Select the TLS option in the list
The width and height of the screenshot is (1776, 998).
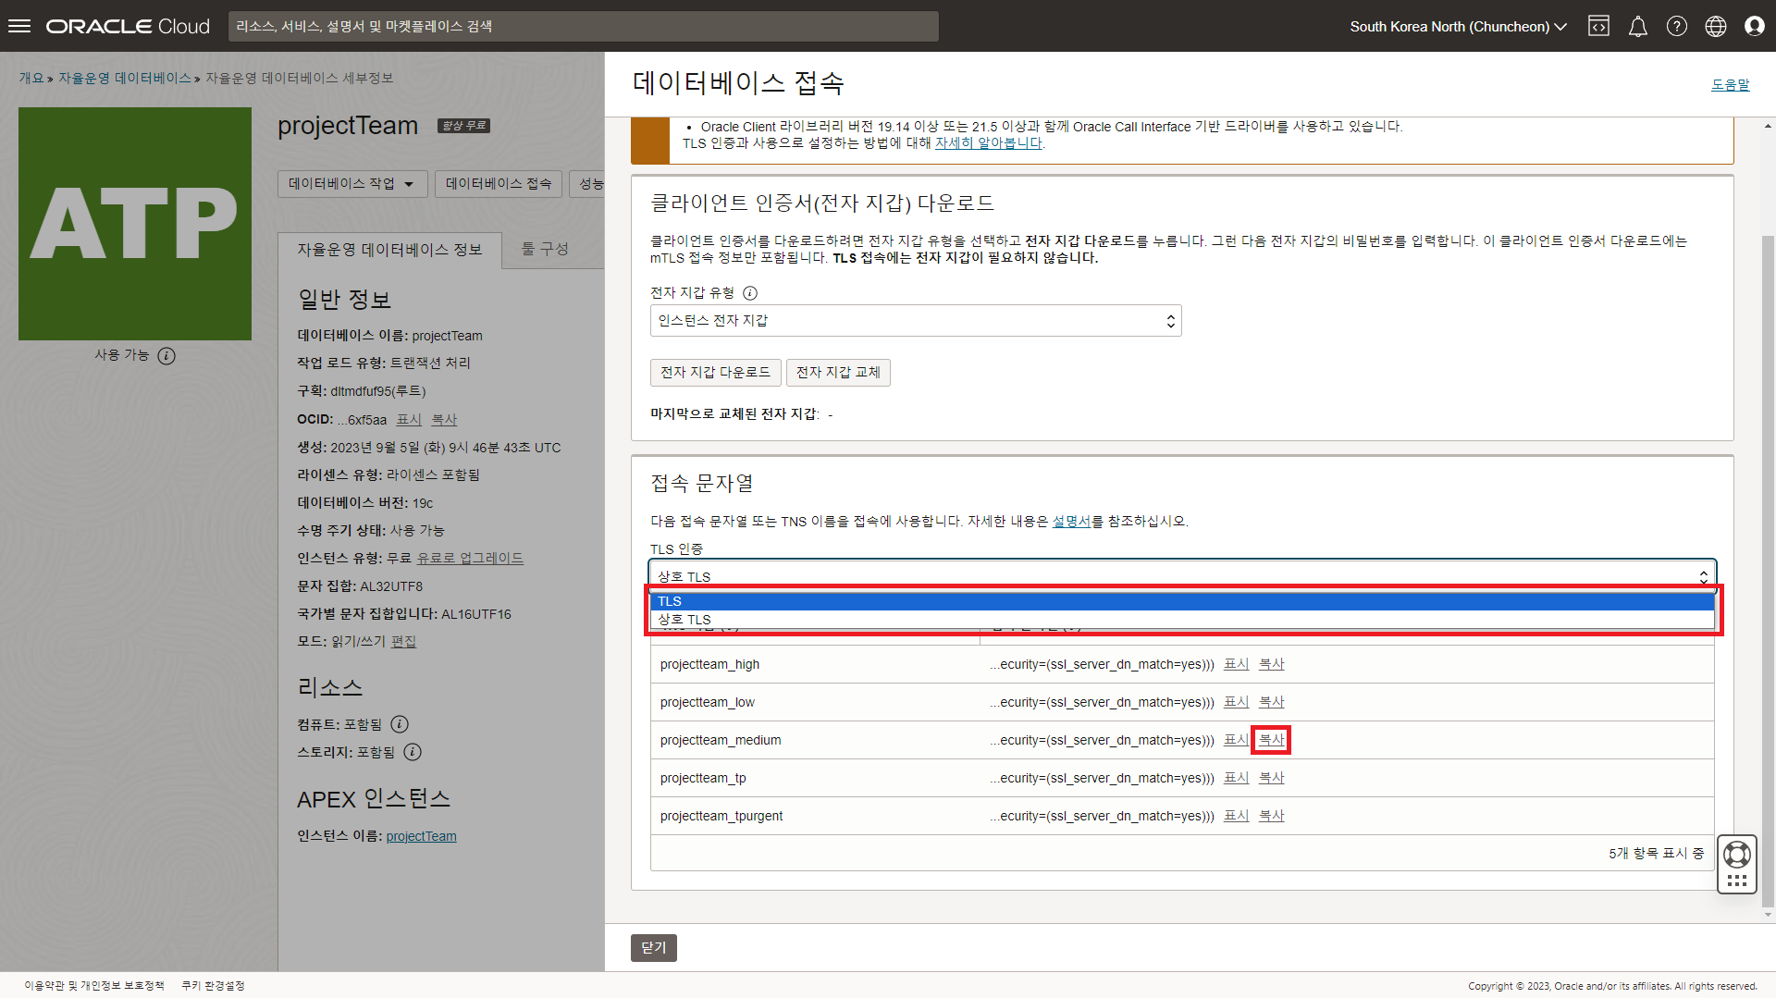point(1182,601)
